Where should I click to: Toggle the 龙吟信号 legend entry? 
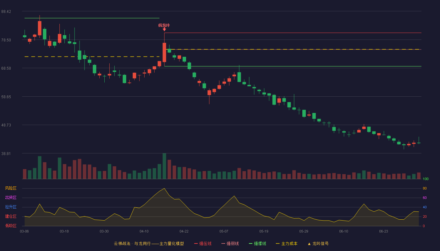[x=318, y=243]
